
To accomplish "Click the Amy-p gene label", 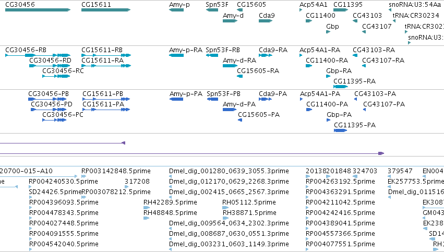I will [179, 5].
